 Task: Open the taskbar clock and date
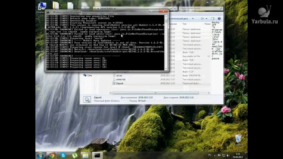click(x=238, y=155)
